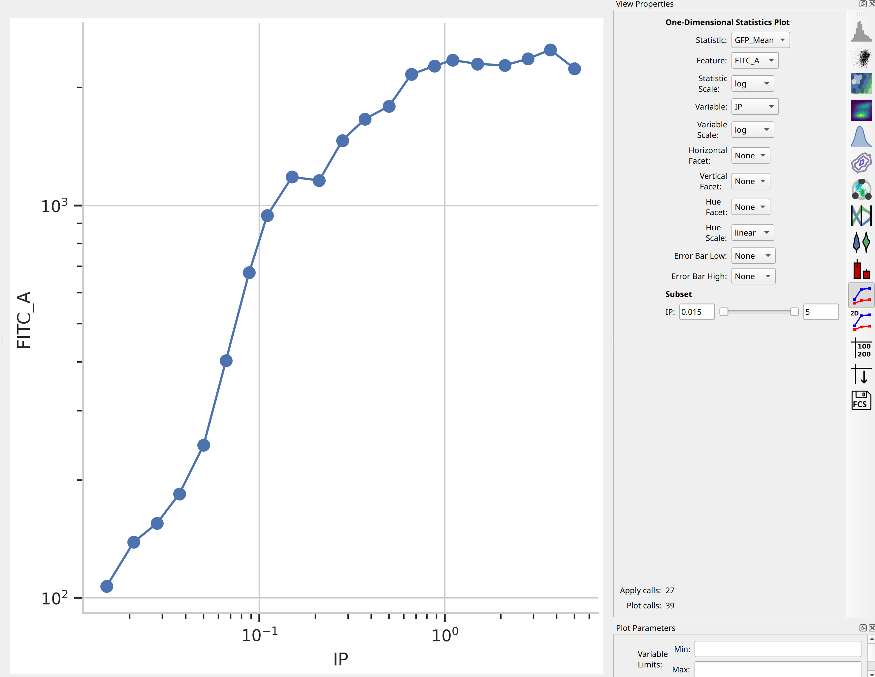Open the Long table view icon
The width and height of the screenshot is (875, 677).
861,374
